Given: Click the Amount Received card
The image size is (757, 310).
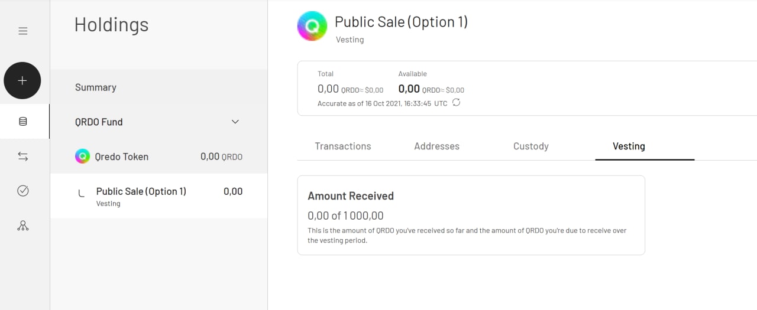Looking at the screenshot, I should click(471, 215).
